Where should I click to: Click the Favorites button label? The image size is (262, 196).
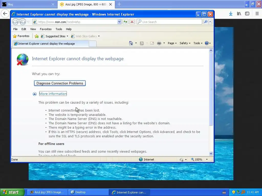(23, 36)
